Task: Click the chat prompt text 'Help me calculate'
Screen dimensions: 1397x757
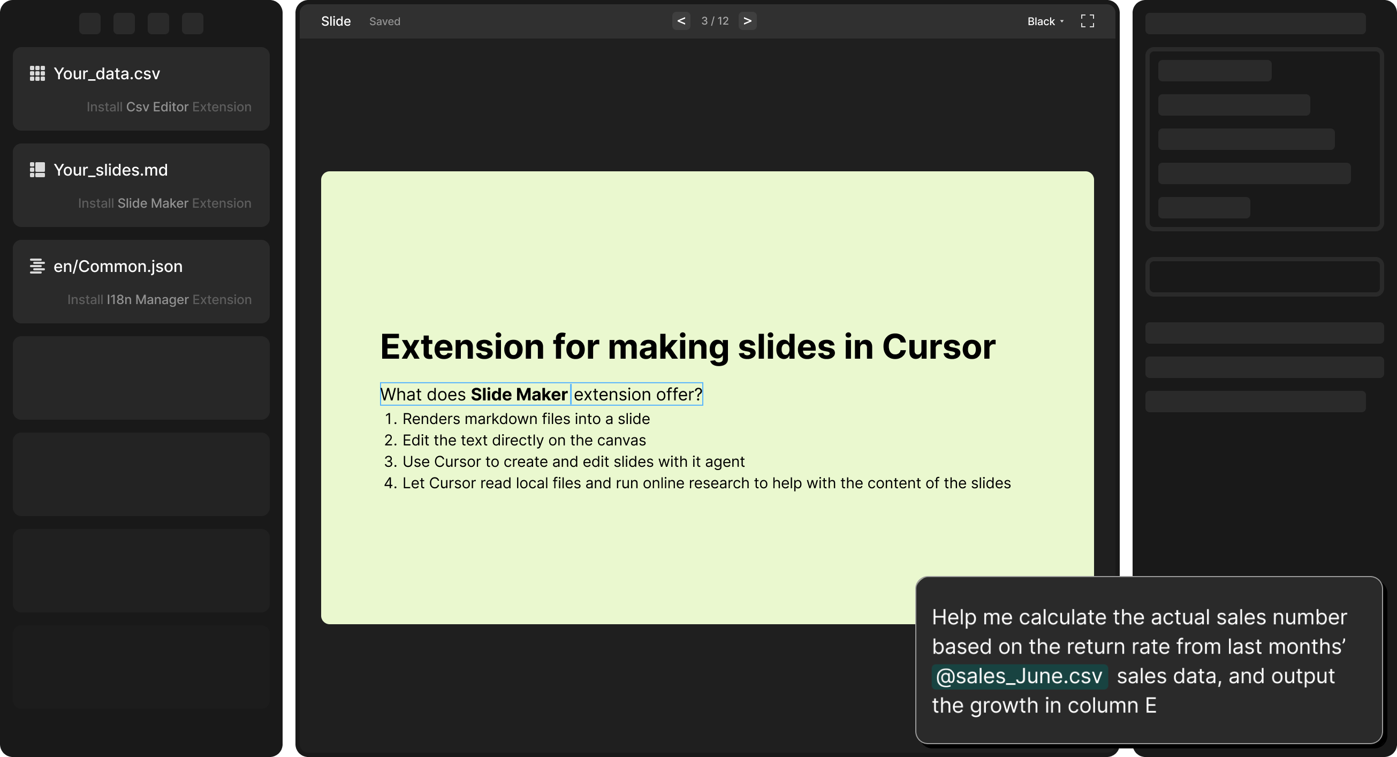Action: click(1139, 661)
